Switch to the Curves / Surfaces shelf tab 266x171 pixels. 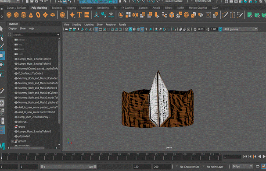click(x=17, y=8)
